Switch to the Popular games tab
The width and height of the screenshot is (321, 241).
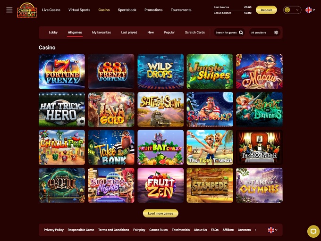169,33
